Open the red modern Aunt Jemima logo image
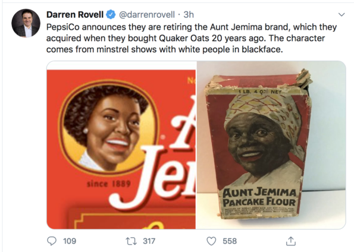 tap(121, 145)
